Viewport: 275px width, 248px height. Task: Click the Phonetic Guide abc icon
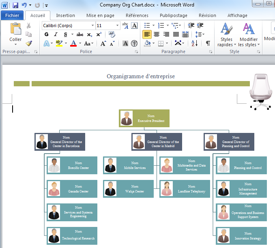tap(125, 26)
